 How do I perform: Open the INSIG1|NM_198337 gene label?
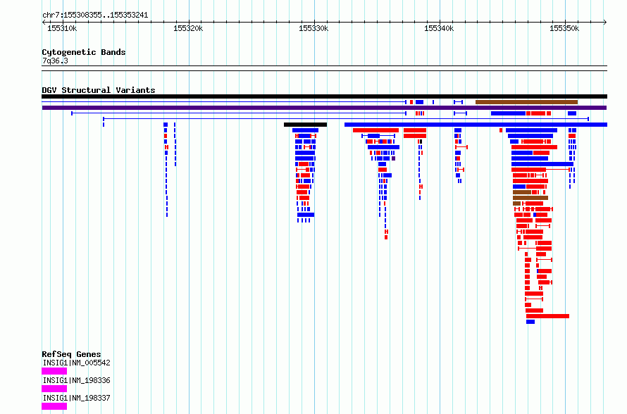[76, 398]
